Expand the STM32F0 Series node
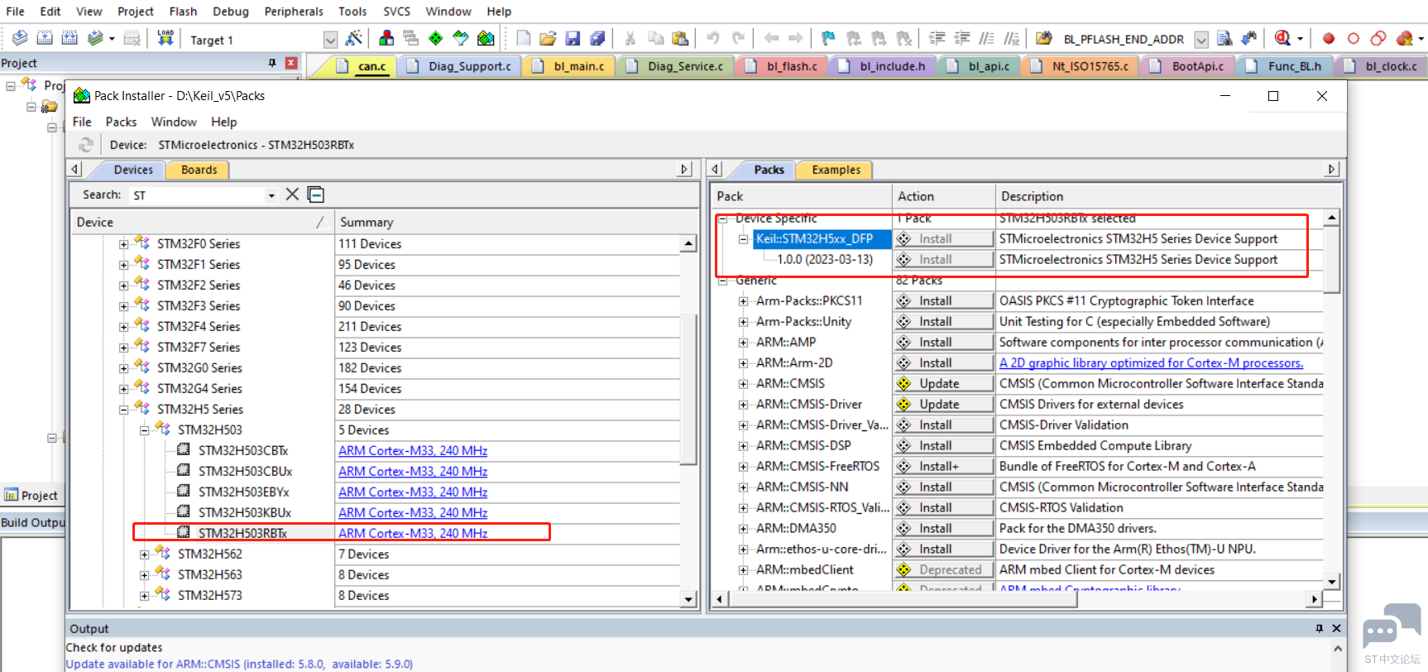The height and width of the screenshot is (672, 1428). (123, 244)
